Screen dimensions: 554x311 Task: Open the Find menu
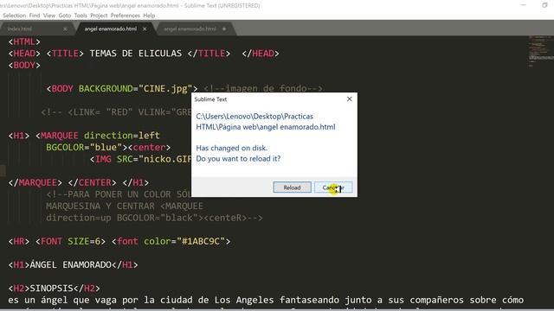pyautogui.click(x=35, y=16)
